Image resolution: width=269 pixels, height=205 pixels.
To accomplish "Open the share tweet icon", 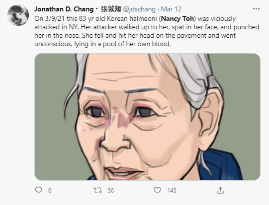I will 220,190.
